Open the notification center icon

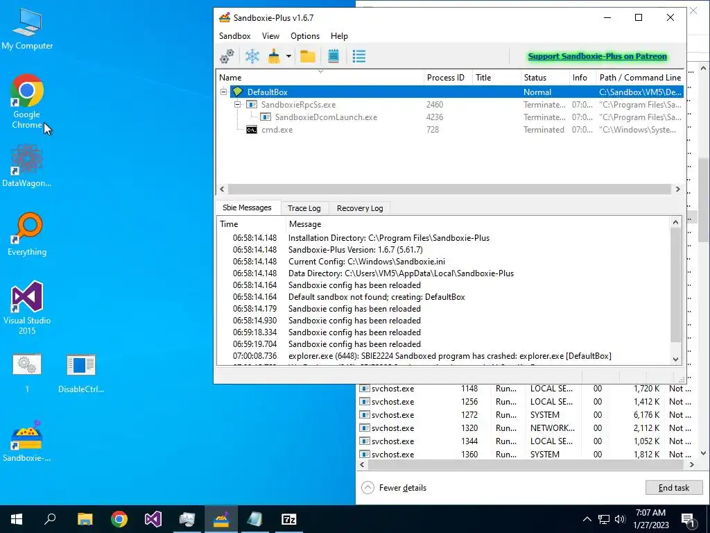pyautogui.click(x=689, y=519)
